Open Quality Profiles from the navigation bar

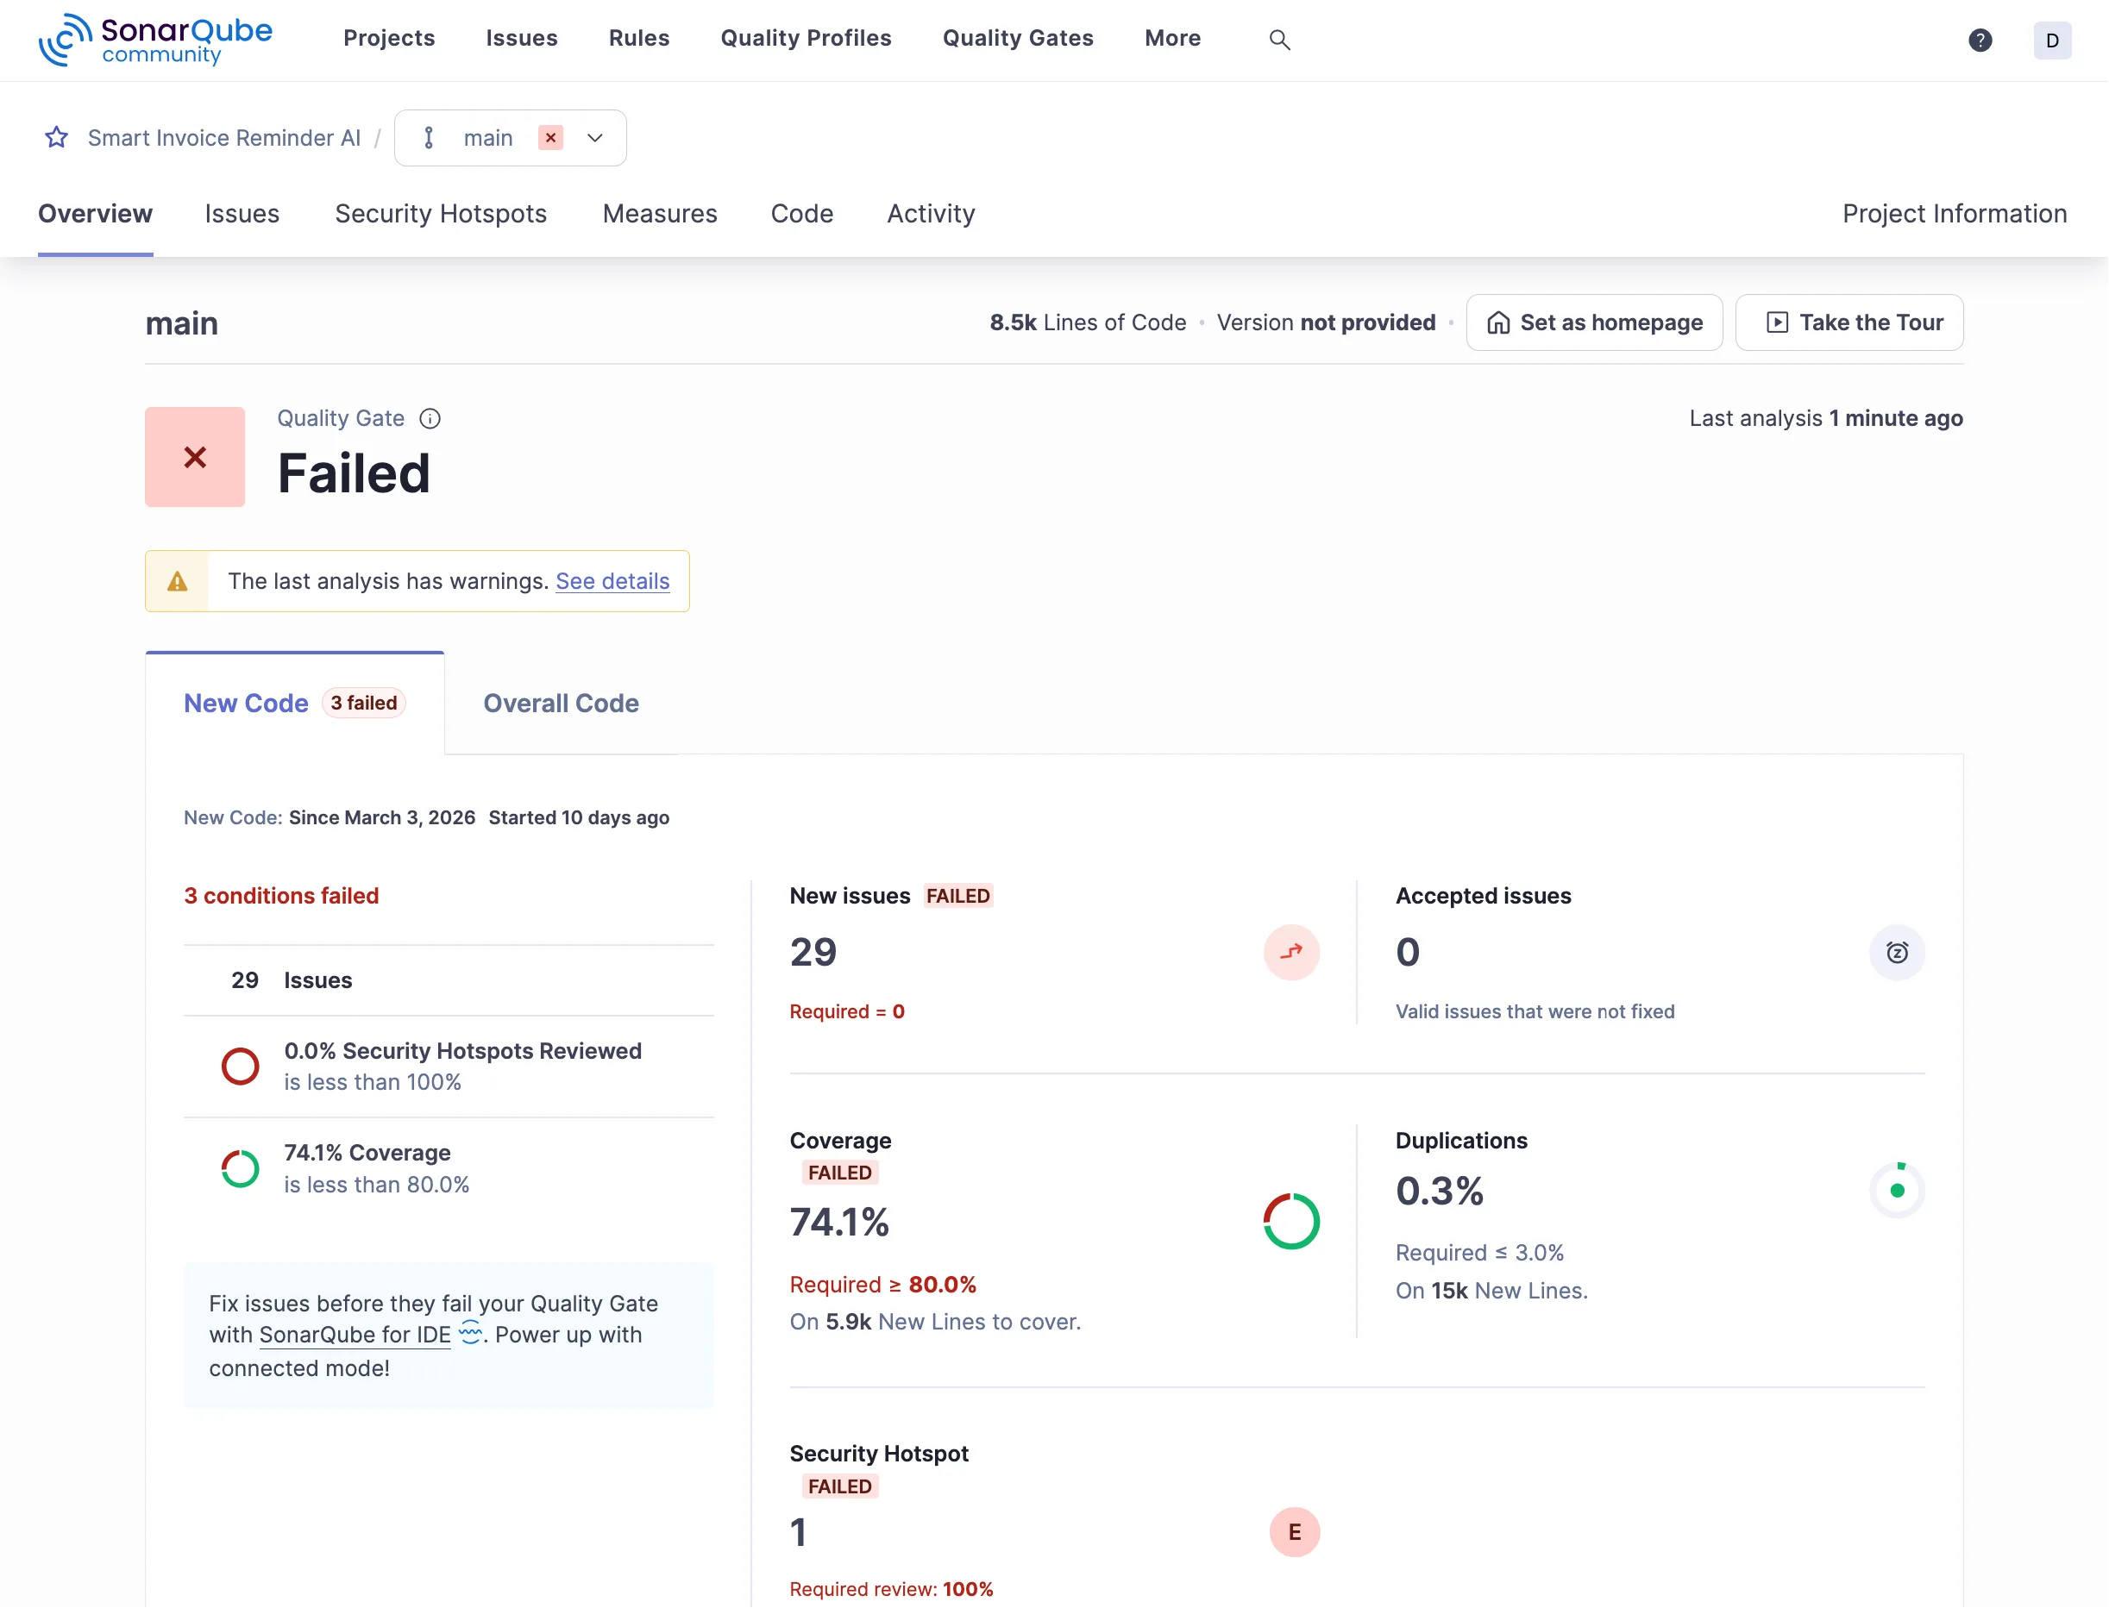pos(806,38)
